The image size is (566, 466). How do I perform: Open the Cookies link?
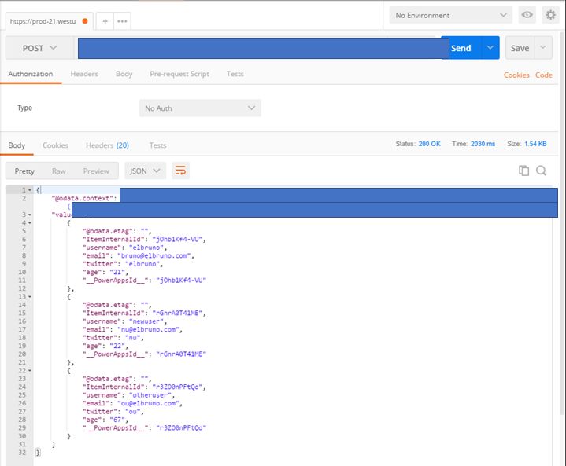(x=516, y=75)
